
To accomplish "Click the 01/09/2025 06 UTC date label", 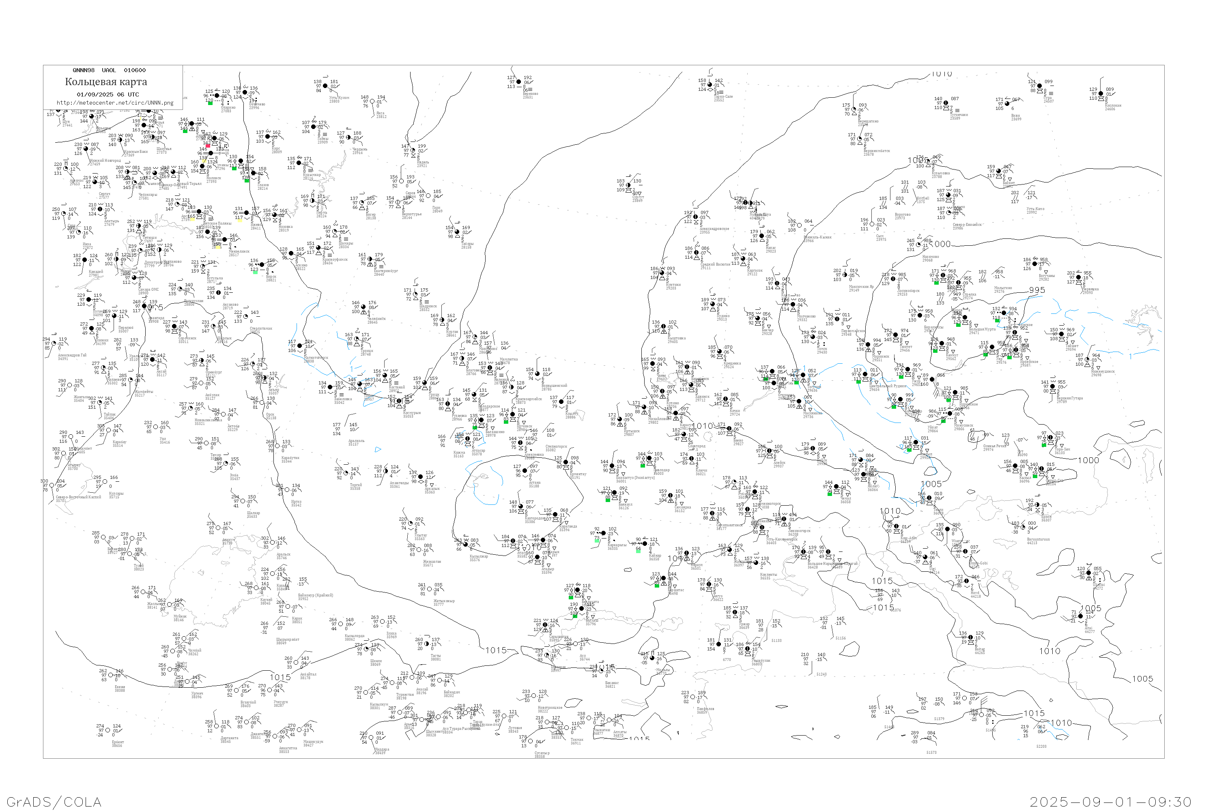I will pyautogui.click(x=108, y=94).
